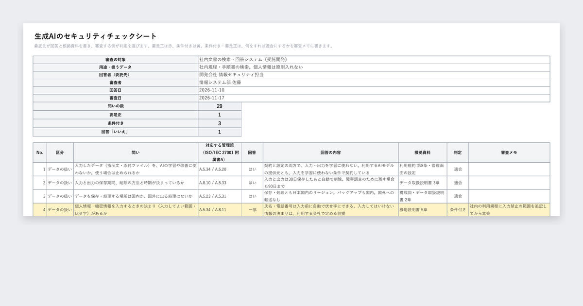The height and width of the screenshot is (306, 583).
Task: Select the control cell A.8.10 / A.5.33
Action: pos(220,183)
